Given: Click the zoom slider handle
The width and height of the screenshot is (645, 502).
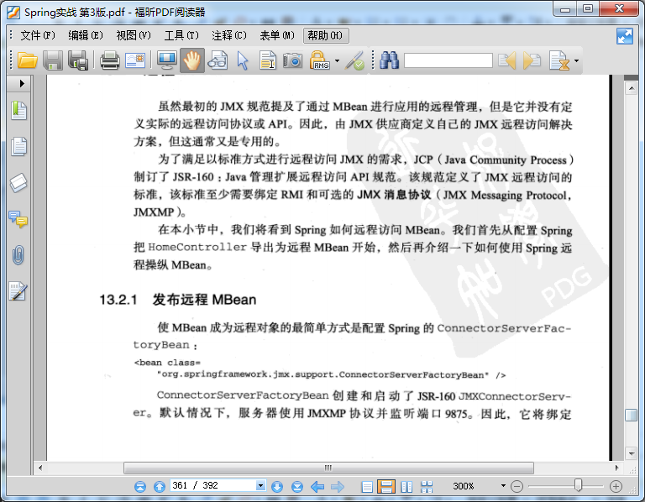Looking at the screenshot, I should pos(578,485).
